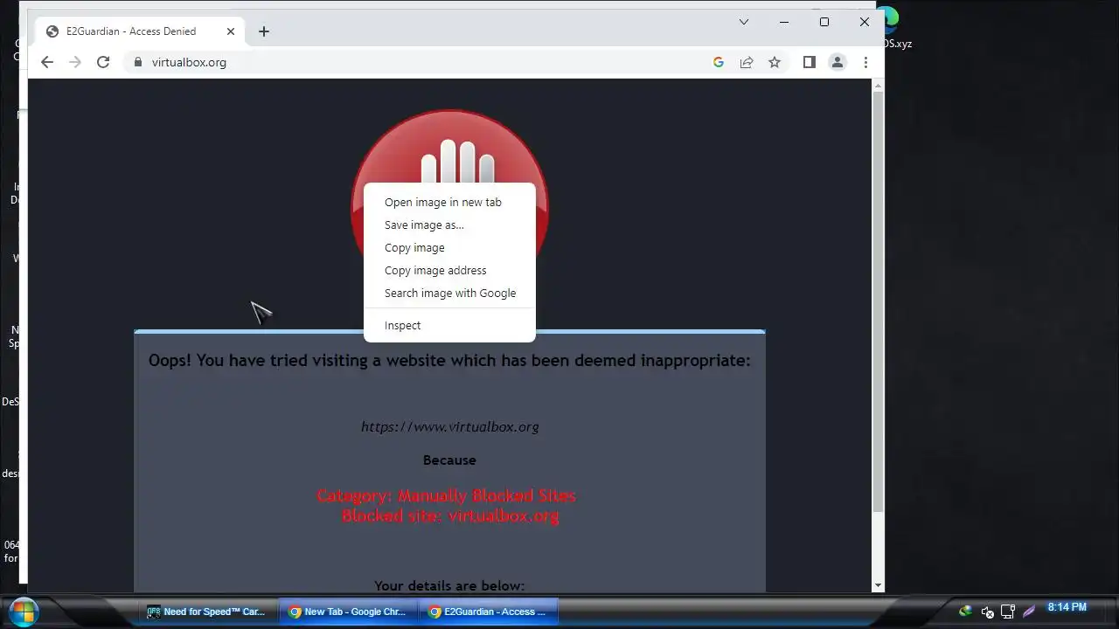Open Chrome's three-dot menu

pyautogui.click(x=865, y=62)
